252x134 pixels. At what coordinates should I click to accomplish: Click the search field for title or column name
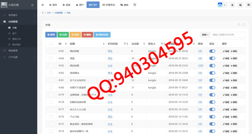point(228,35)
